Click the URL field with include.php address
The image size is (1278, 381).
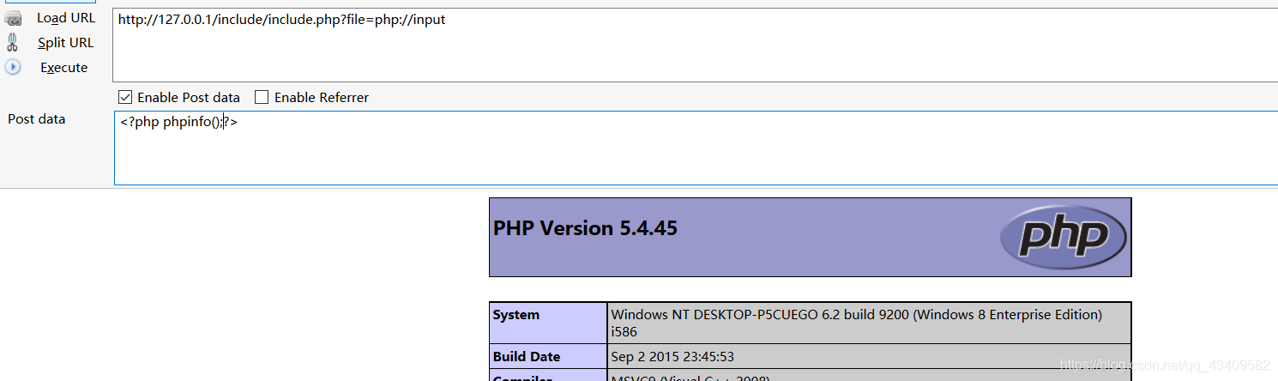pyautogui.click(x=695, y=45)
